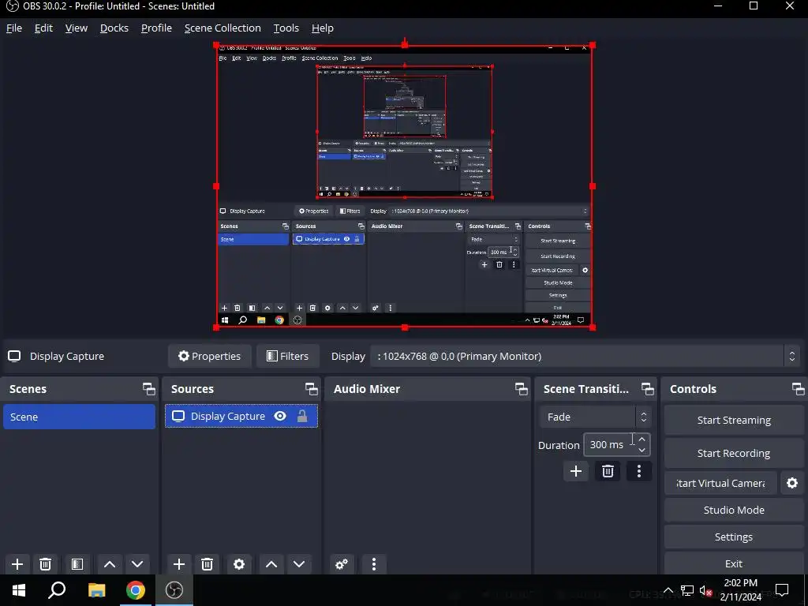Open the File menu
Viewport: 808px width, 606px height.
tap(14, 28)
